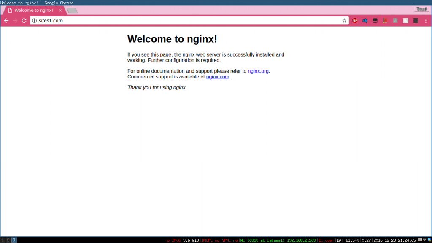Screen dimensions: 432x243
Task: View site information for sites1.com
Action: [x=35, y=21]
